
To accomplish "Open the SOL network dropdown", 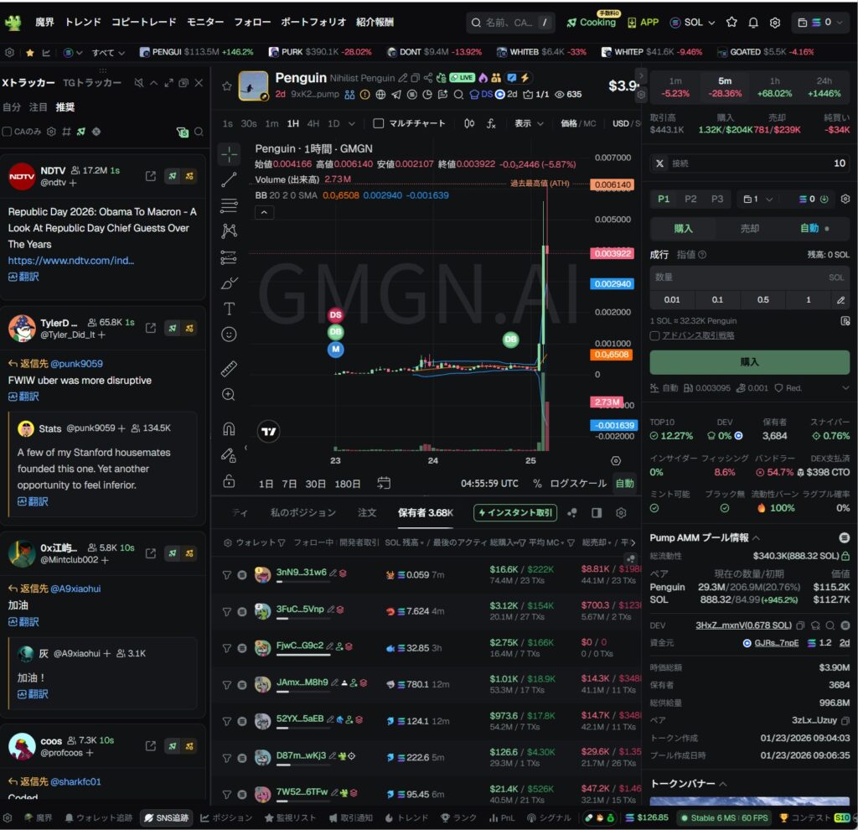I will coord(693,23).
